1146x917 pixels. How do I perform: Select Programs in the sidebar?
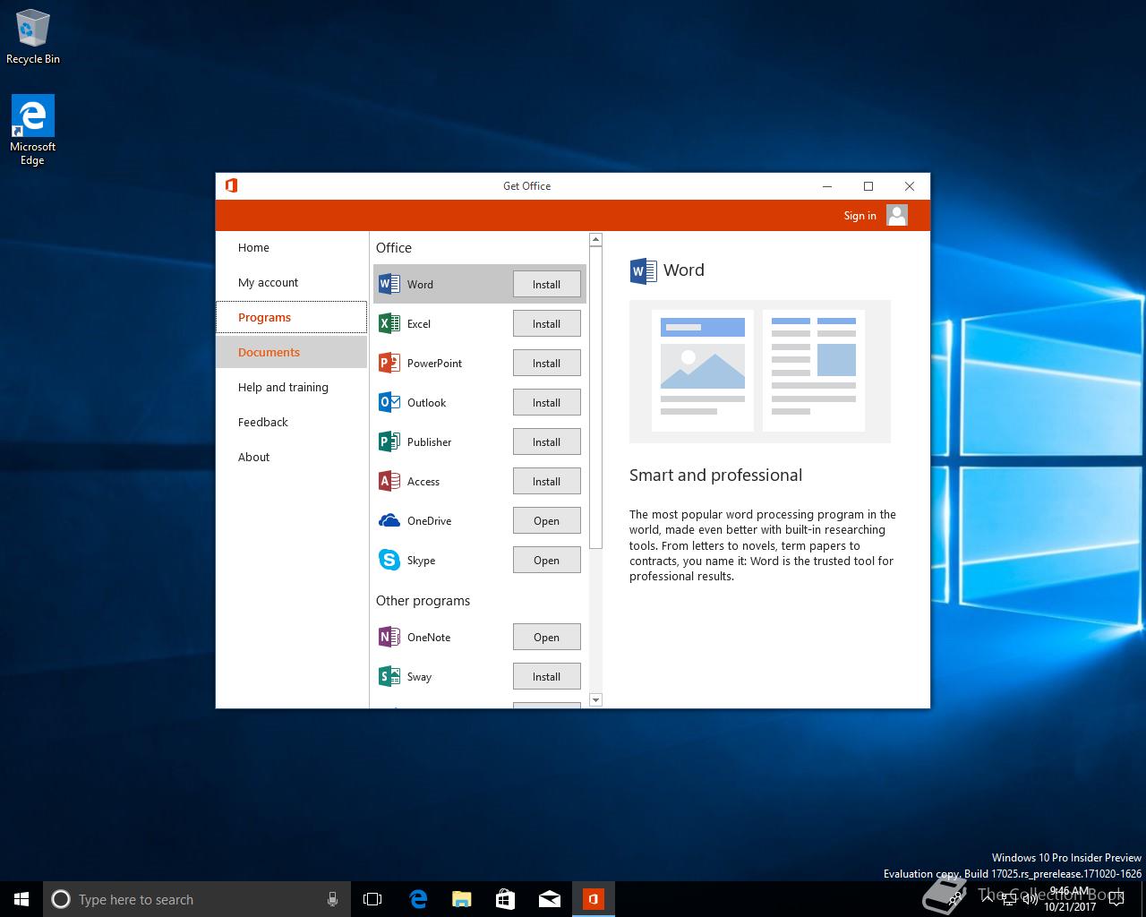pos(291,317)
